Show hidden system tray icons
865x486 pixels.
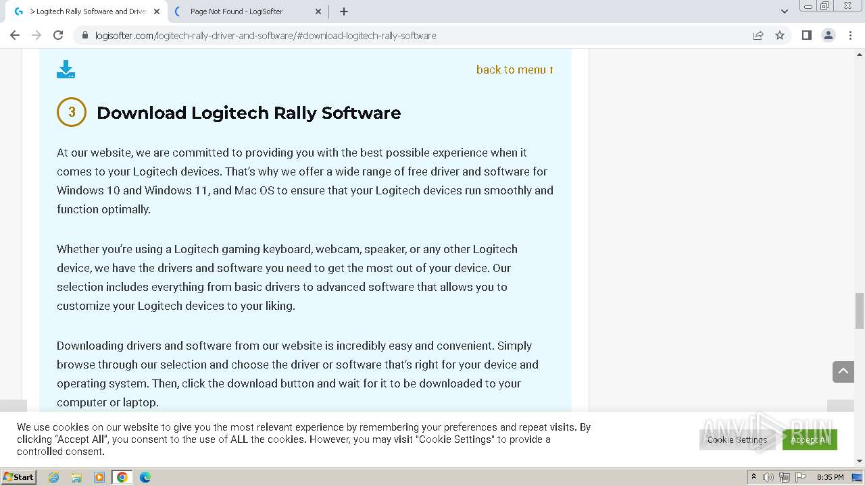(753, 477)
